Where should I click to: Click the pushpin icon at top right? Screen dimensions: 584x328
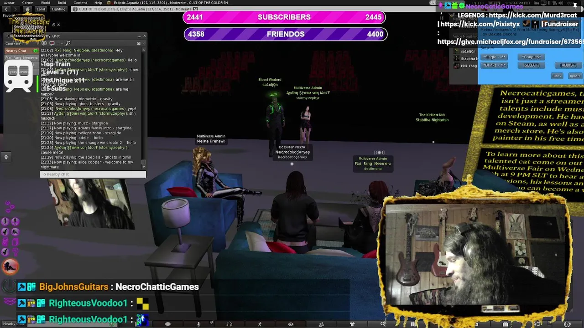575,5
